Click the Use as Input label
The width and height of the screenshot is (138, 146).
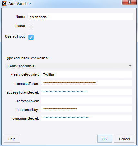pos(15,37)
